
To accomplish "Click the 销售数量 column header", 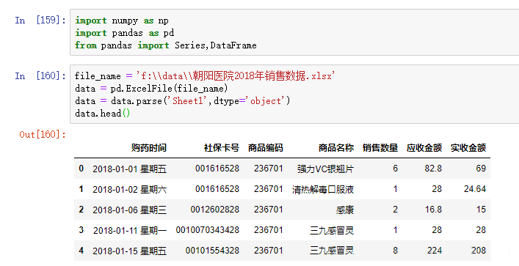I will point(380,148).
